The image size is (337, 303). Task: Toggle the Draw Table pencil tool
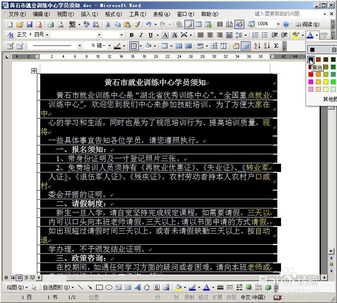[x=10, y=45]
